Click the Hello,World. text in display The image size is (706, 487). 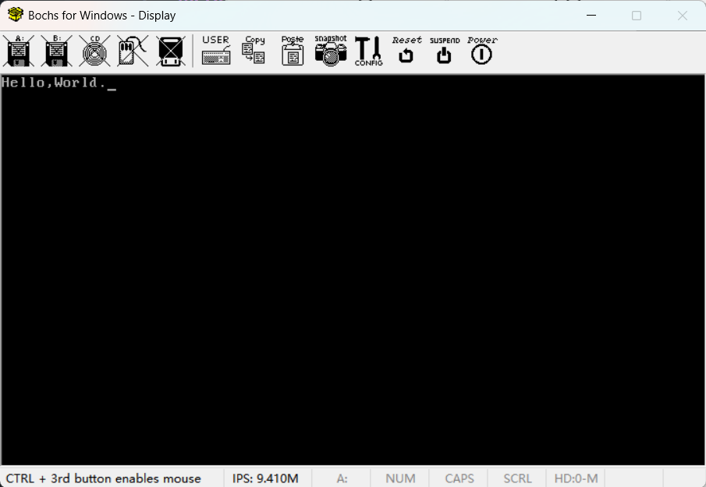pos(53,83)
